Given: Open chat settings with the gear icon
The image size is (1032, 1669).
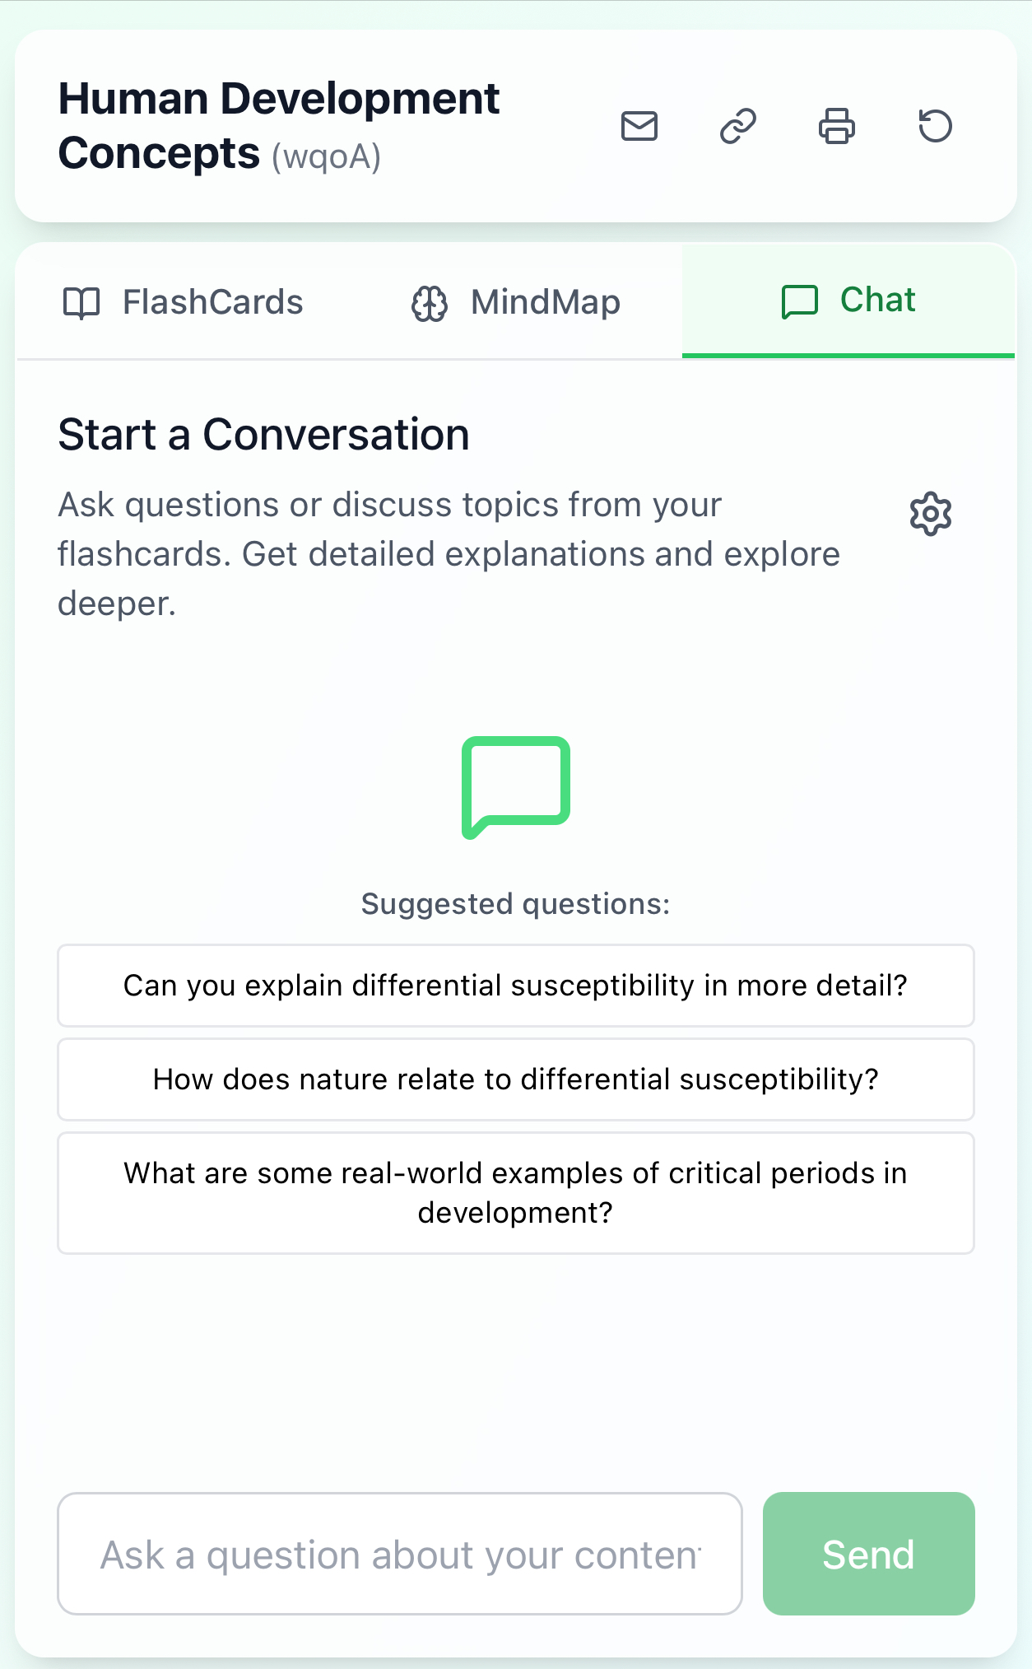Looking at the screenshot, I should (931, 515).
